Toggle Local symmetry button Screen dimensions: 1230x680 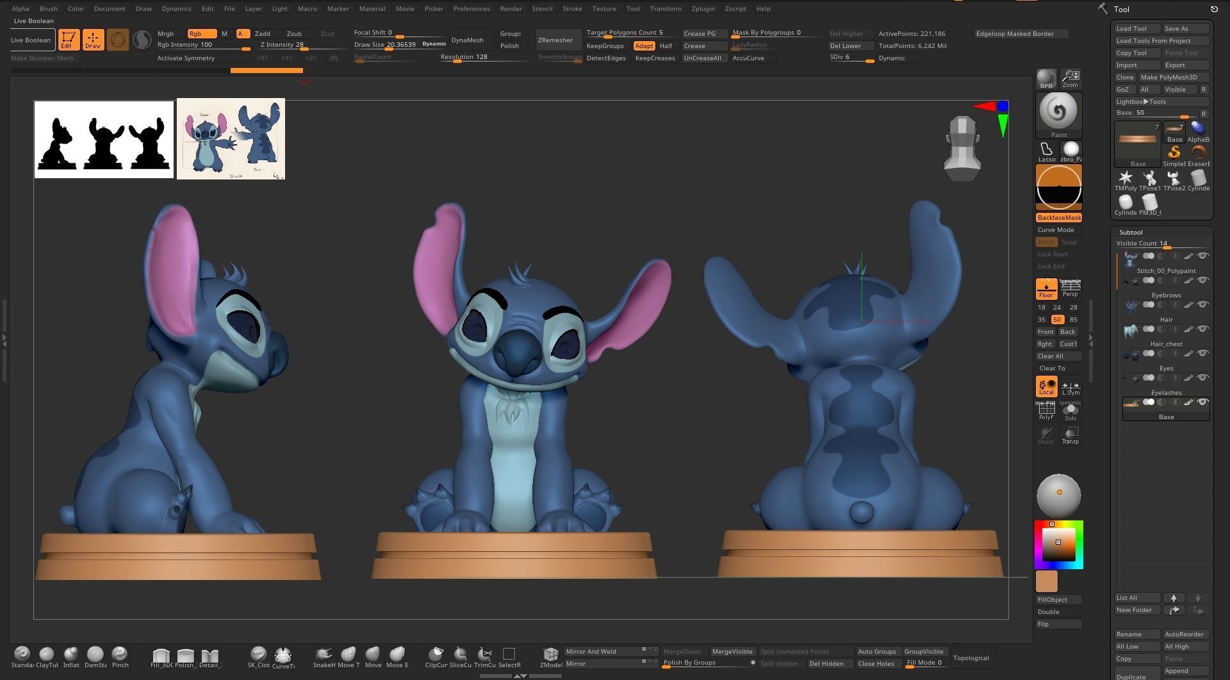click(x=1046, y=386)
